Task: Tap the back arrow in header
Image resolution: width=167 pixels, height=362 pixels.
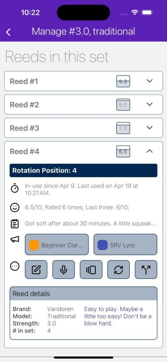Action: point(8,32)
